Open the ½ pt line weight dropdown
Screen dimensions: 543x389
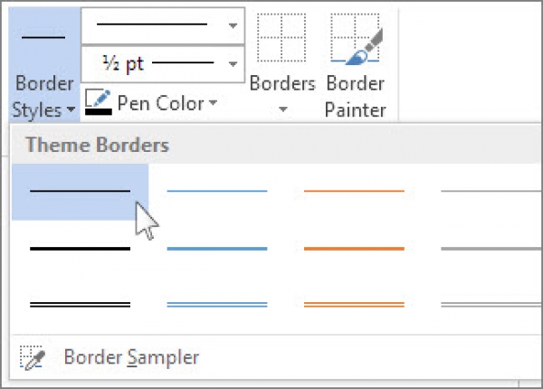(x=233, y=62)
